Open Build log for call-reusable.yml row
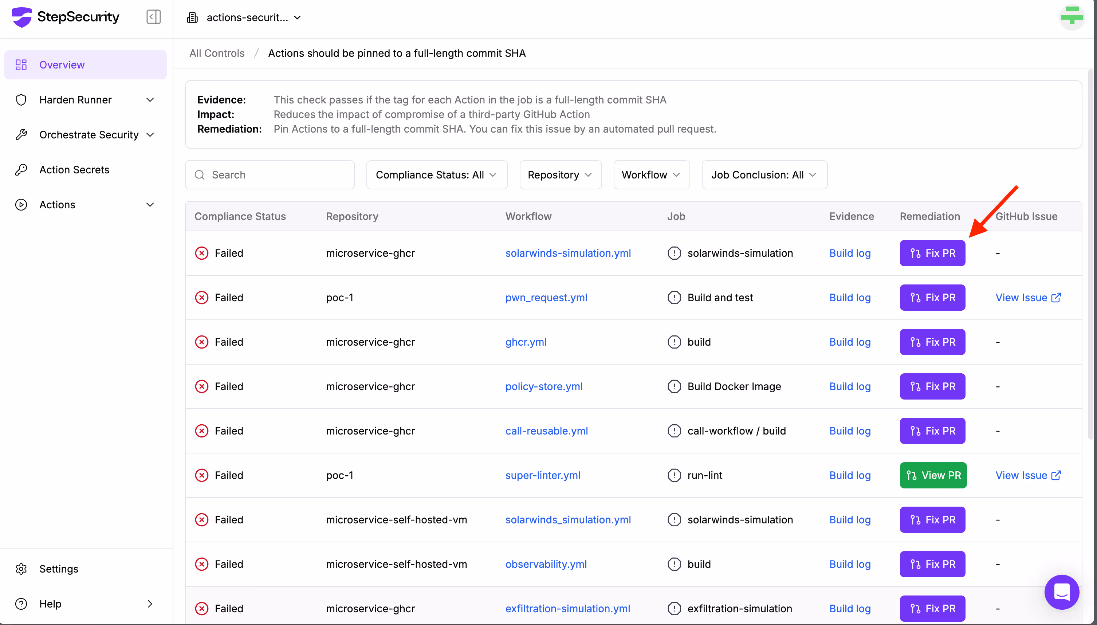This screenshot has width=1097, height=625. 850,431
